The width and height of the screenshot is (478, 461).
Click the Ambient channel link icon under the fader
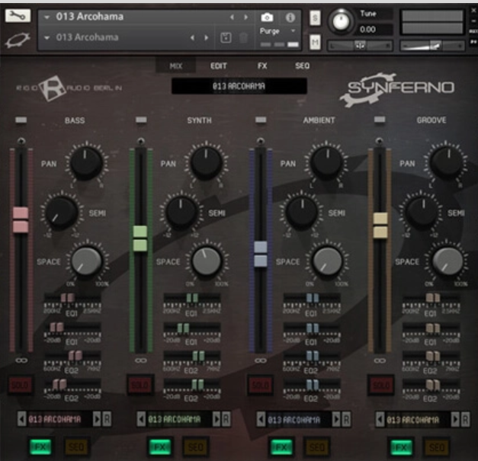[x=260, y=360]
